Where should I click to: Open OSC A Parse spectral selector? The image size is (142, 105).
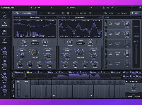point(48,50)
